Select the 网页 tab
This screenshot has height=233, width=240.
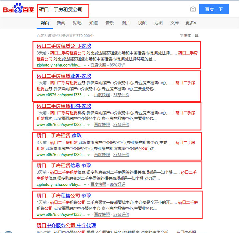45,23
